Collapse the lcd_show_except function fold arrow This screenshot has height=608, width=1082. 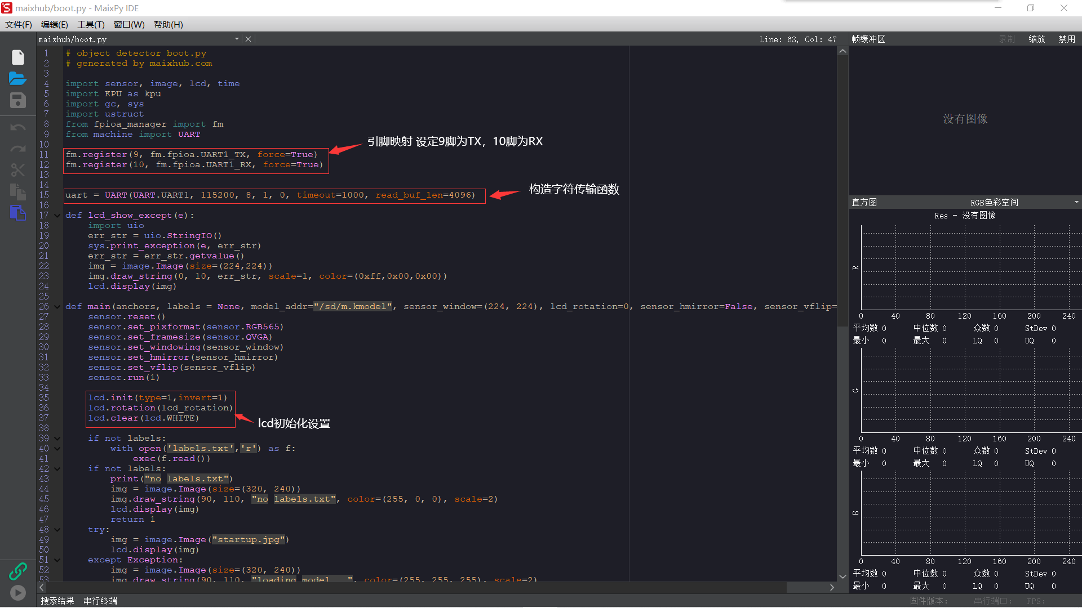tap(57, 215)
